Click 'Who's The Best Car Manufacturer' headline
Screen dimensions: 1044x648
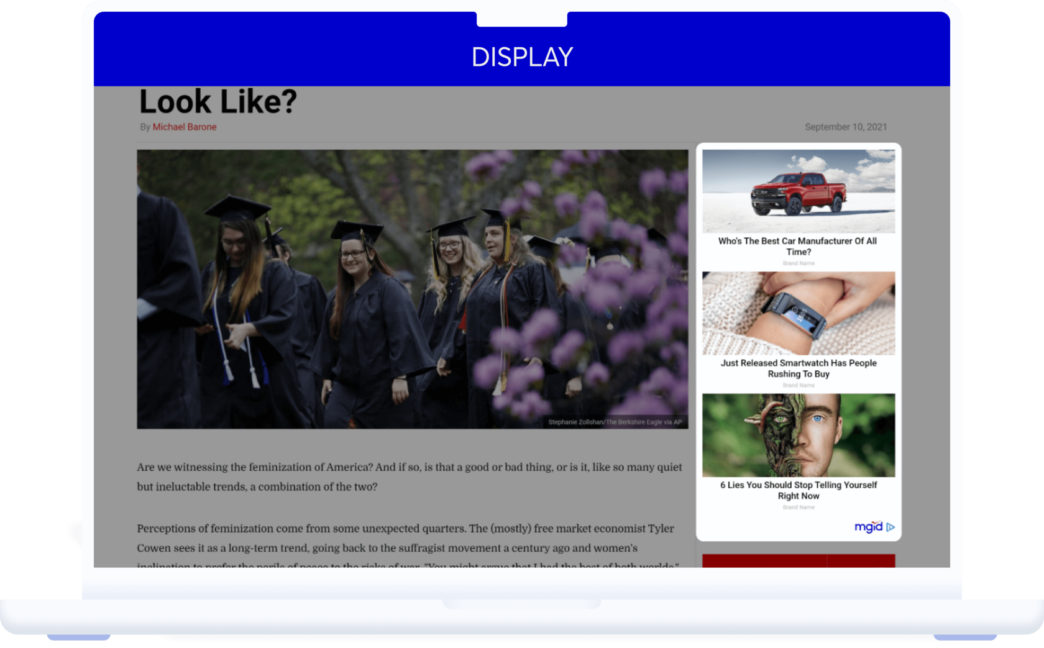point(799,246)
